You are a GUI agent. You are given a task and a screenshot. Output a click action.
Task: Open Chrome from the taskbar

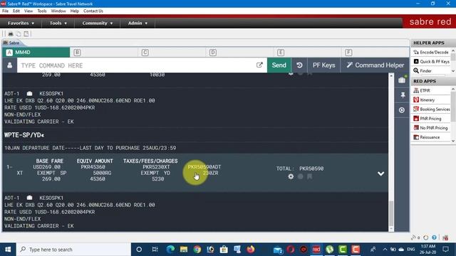pos(197,250)
